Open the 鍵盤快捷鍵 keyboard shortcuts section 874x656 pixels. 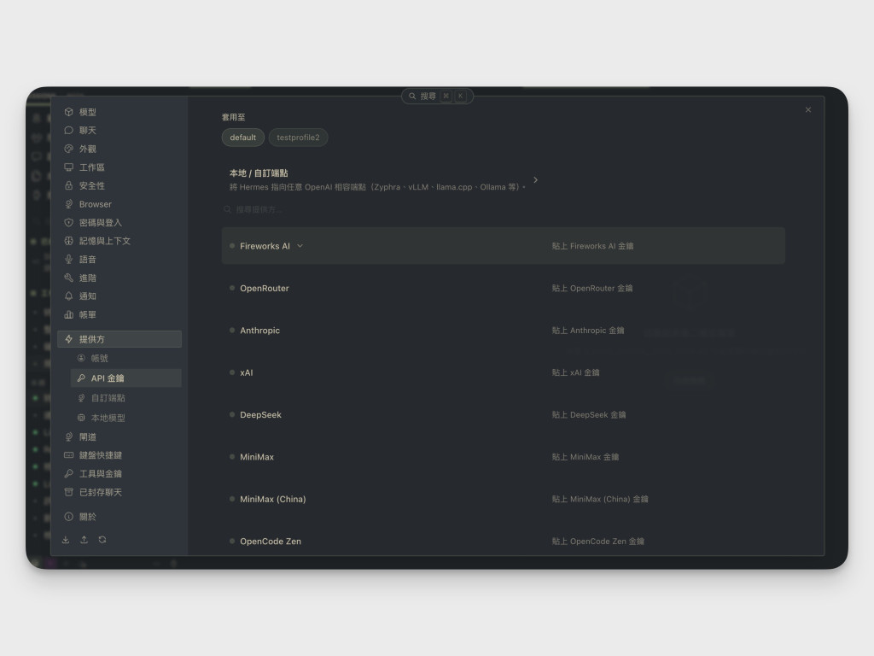119,455
